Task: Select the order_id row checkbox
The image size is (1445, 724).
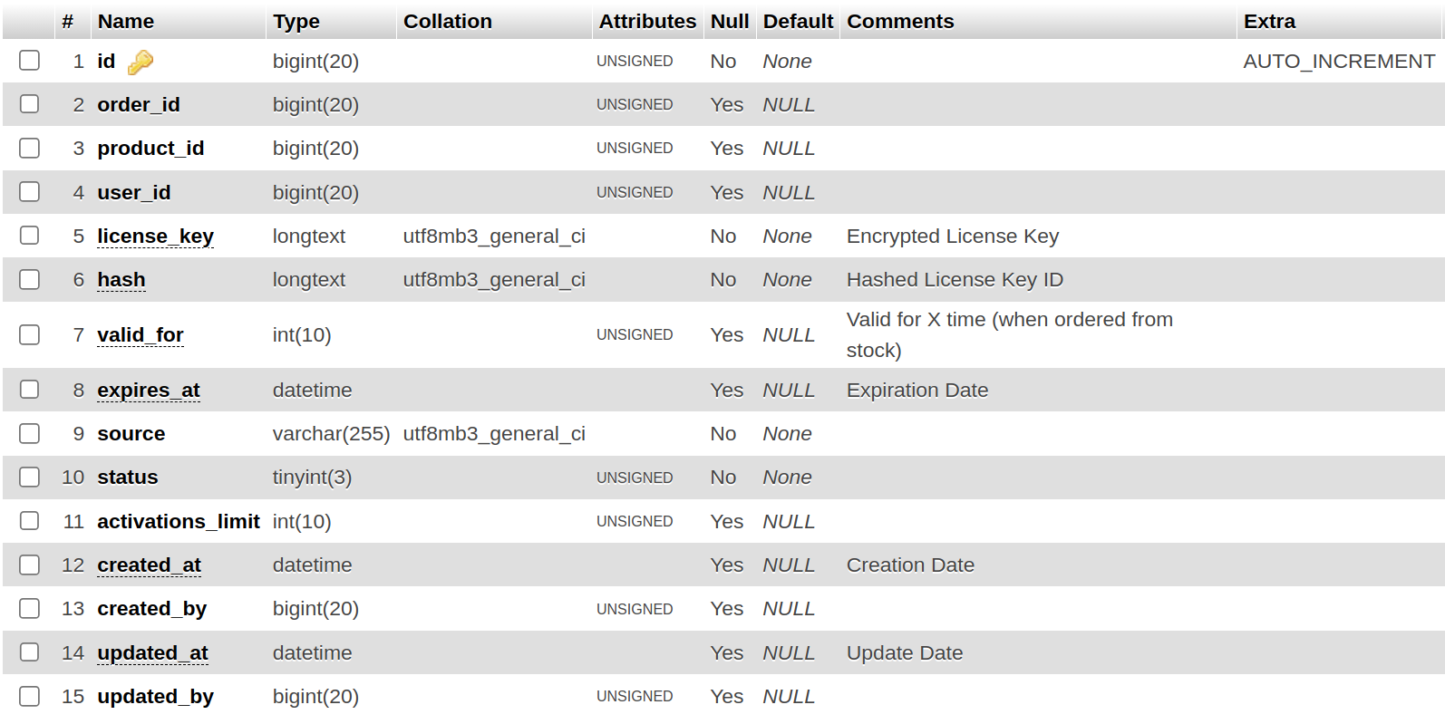Action: 30,104
